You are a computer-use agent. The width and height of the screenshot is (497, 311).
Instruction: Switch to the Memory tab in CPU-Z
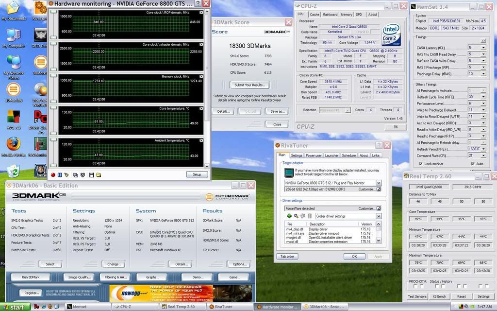pos(347,14)
